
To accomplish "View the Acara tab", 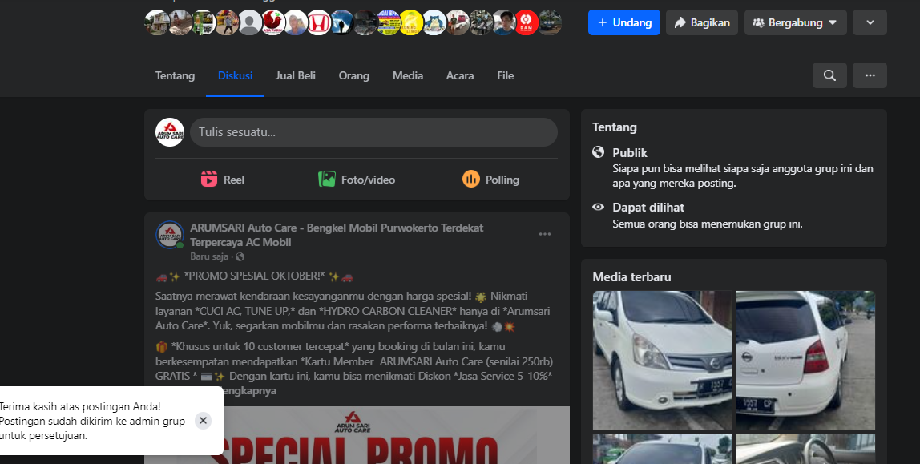I will [x=460, y=75].
